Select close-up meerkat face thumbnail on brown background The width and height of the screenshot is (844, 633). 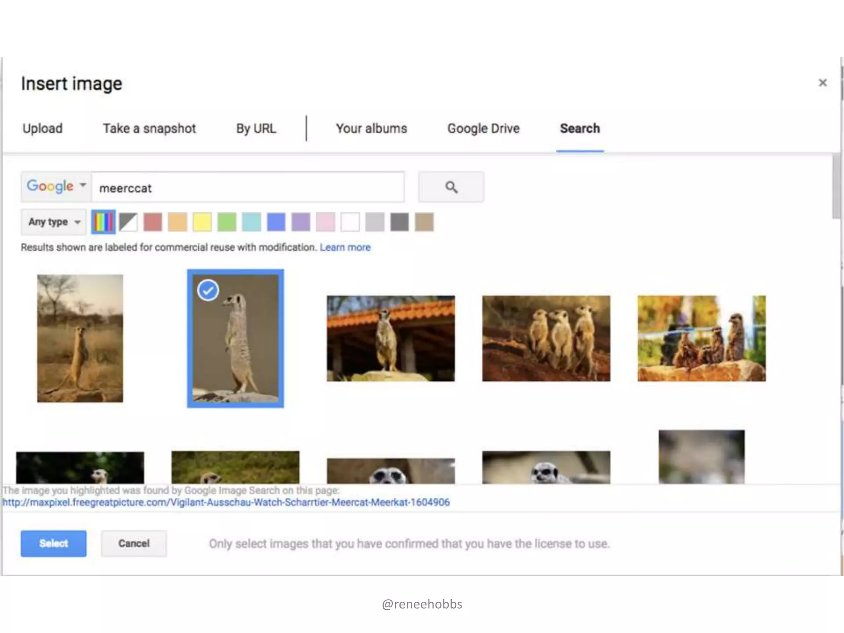click(391, 471)
